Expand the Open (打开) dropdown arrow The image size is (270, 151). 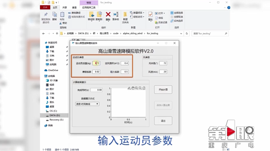point(164,13)
